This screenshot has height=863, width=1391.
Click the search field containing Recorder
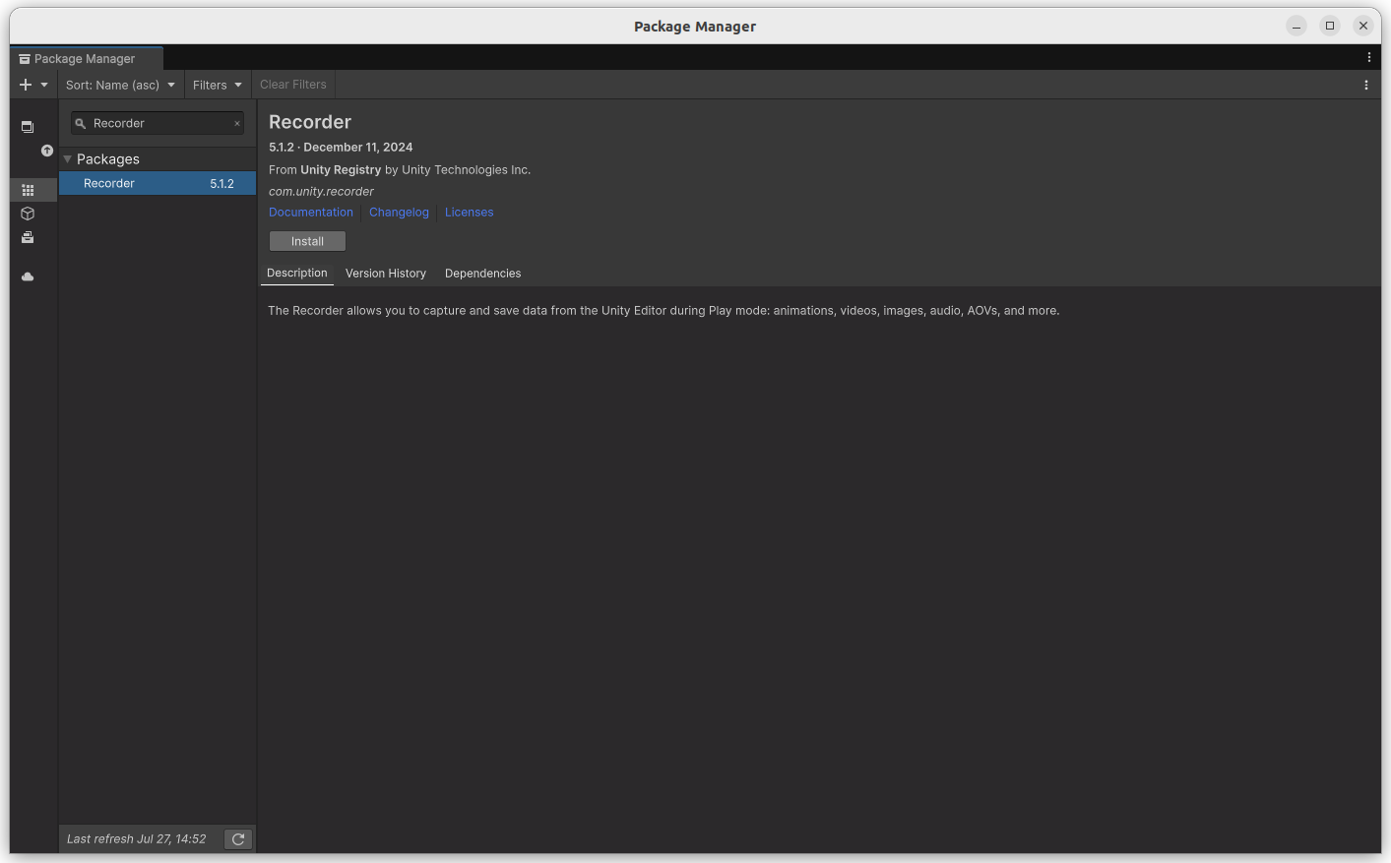pos(158,123)
